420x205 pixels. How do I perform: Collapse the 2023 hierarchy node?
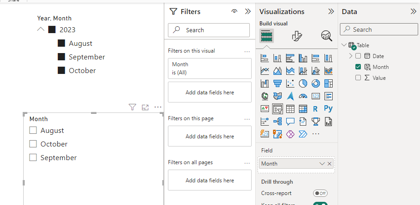tap(40, 29)
